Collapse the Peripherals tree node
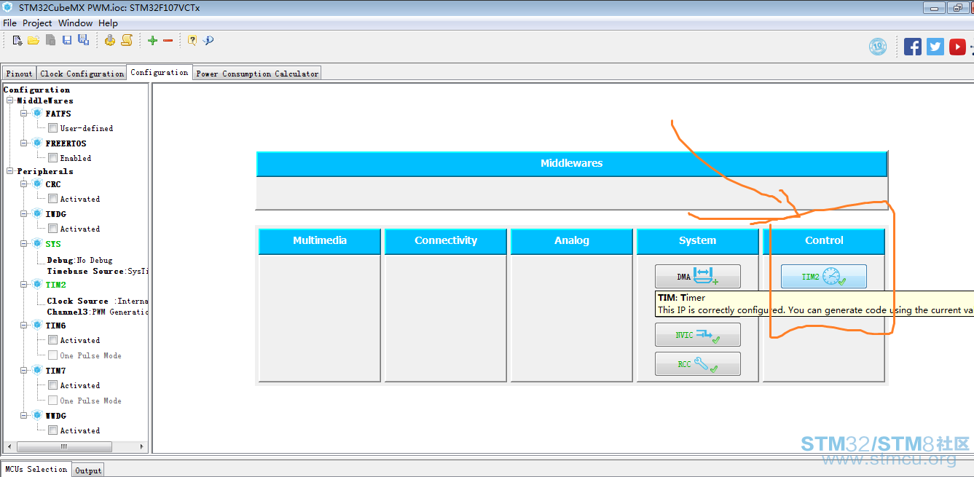The height and width of the screenshot is (477, 974). pos(10,171)
